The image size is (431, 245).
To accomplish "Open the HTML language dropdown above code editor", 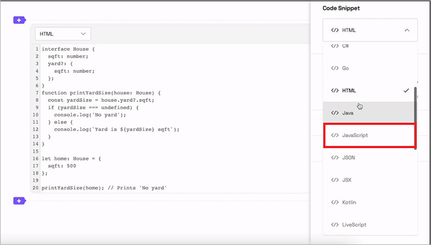I will pyautogui.click(x=62, y=33).
